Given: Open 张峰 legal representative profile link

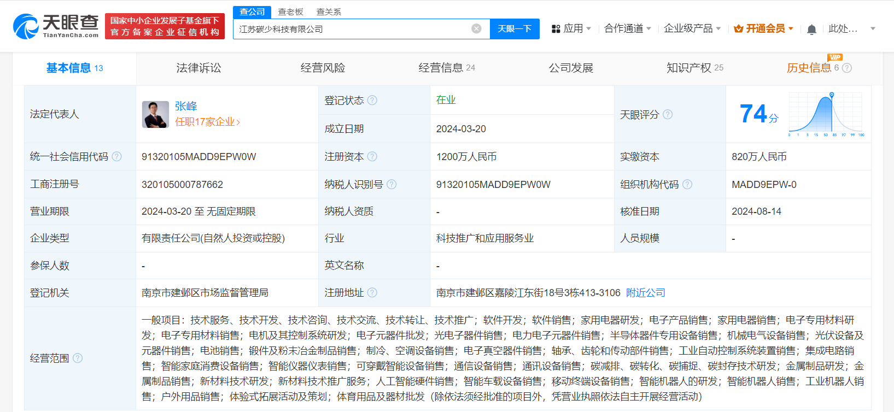Looking at the screenshot, I should click(x=186, y=106).
